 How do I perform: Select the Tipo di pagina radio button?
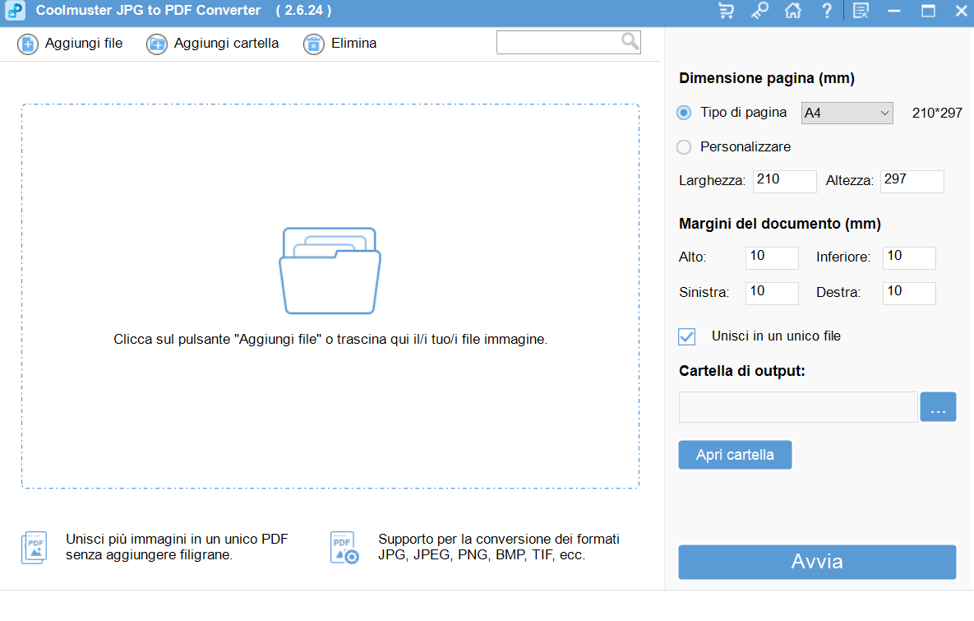point(684,113)
